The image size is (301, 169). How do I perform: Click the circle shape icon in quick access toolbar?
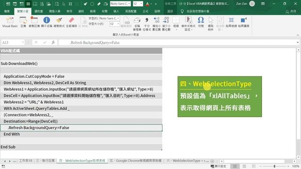tap(92, 4)
